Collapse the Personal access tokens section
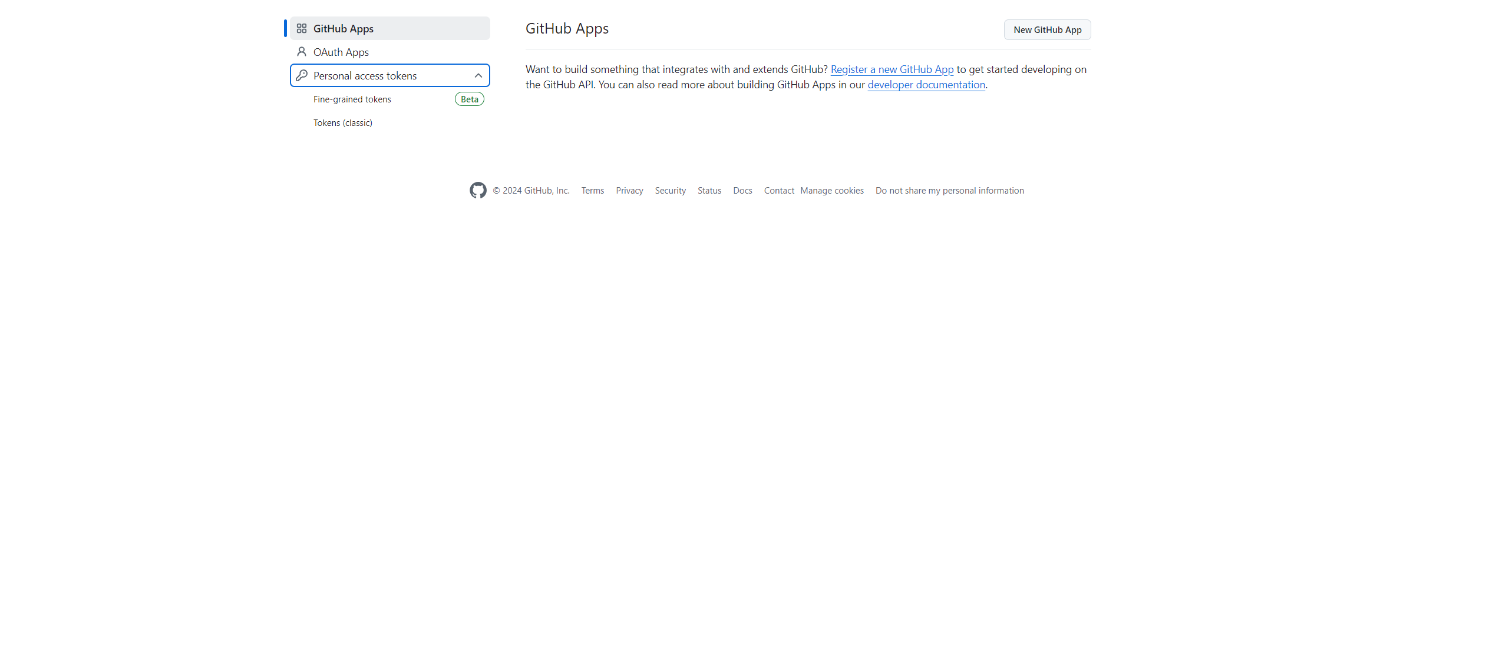 pyautogui.click(x=477, y=75)
